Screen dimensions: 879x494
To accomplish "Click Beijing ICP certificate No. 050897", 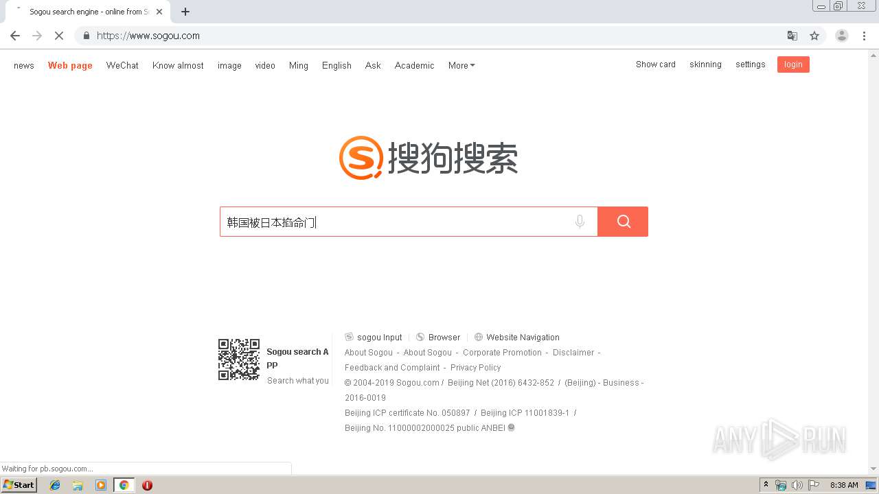I will (x=407, y=412).
